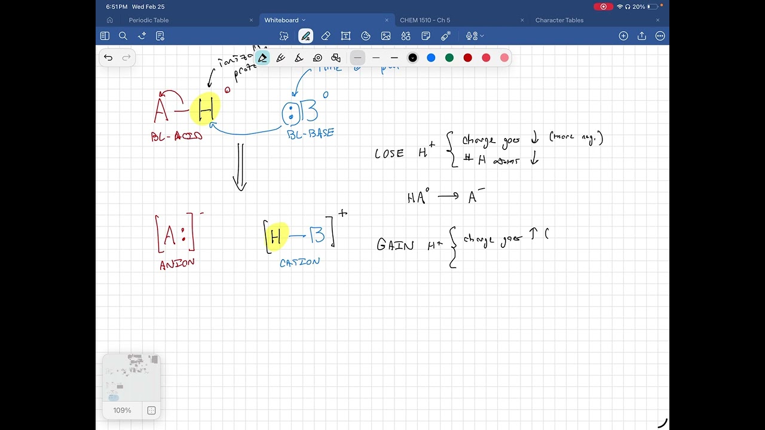The width and height of the screenshot is (765, 430).
Task: Tap the battery 20% status indicator
Action: coord(645,7)
